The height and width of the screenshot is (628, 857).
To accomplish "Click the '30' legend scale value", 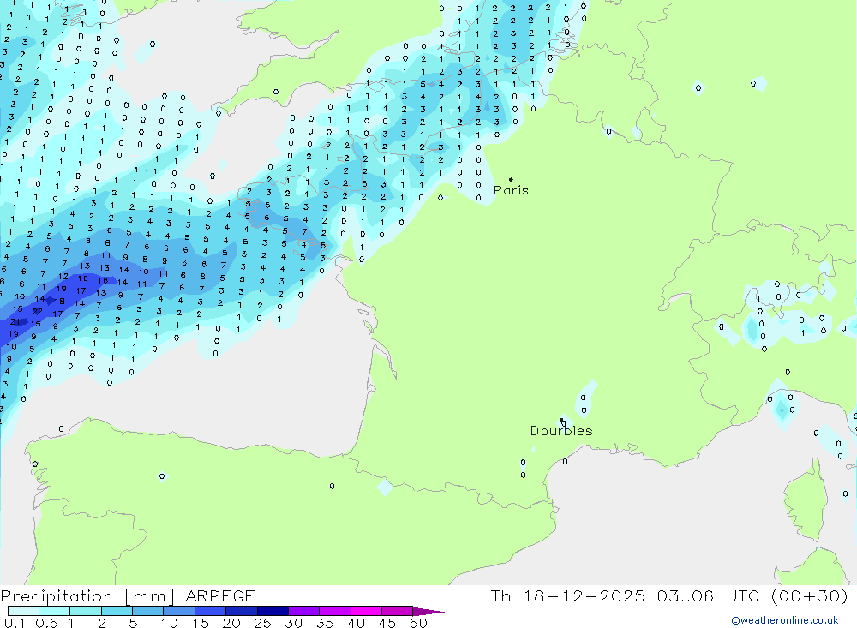I will point(293,623).
